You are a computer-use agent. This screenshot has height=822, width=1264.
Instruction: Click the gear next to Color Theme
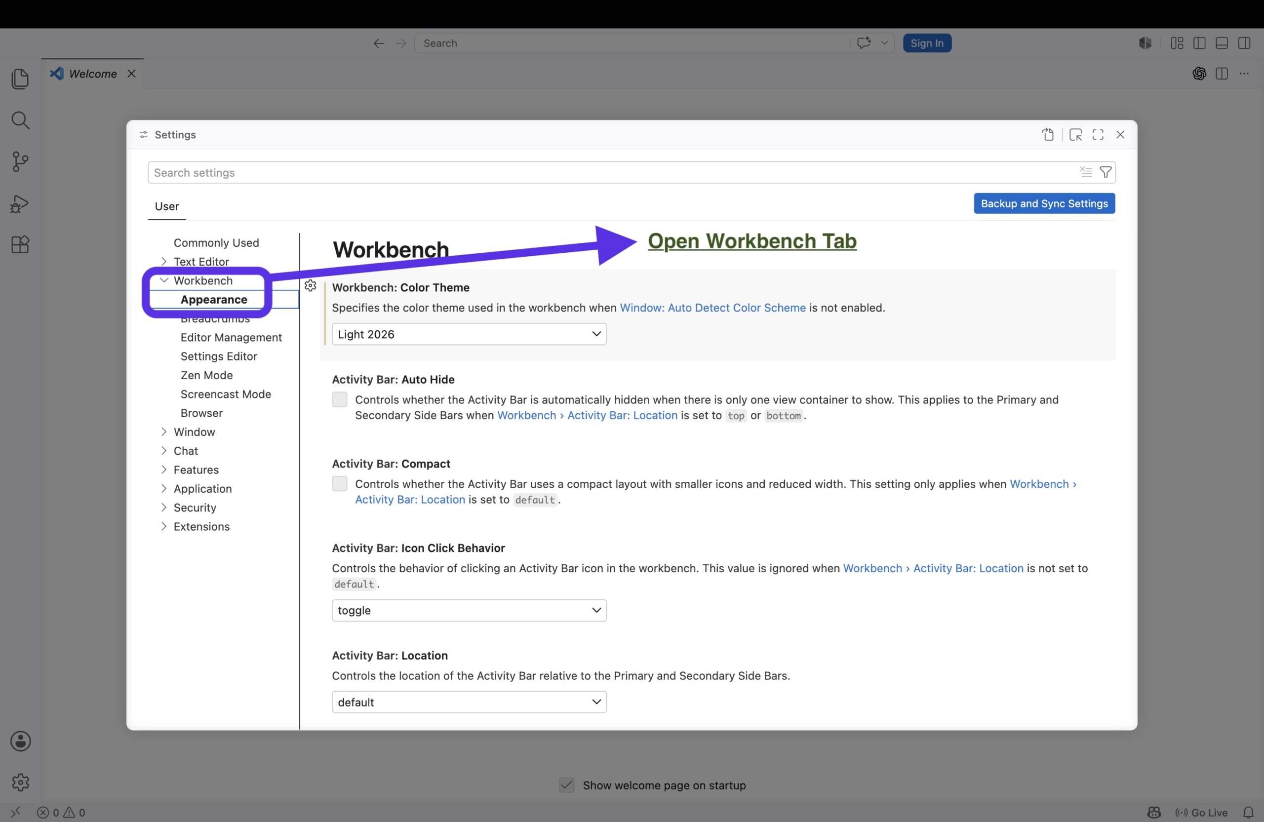click(311, 286)
